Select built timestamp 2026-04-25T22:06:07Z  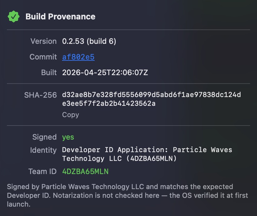point(105,73)
